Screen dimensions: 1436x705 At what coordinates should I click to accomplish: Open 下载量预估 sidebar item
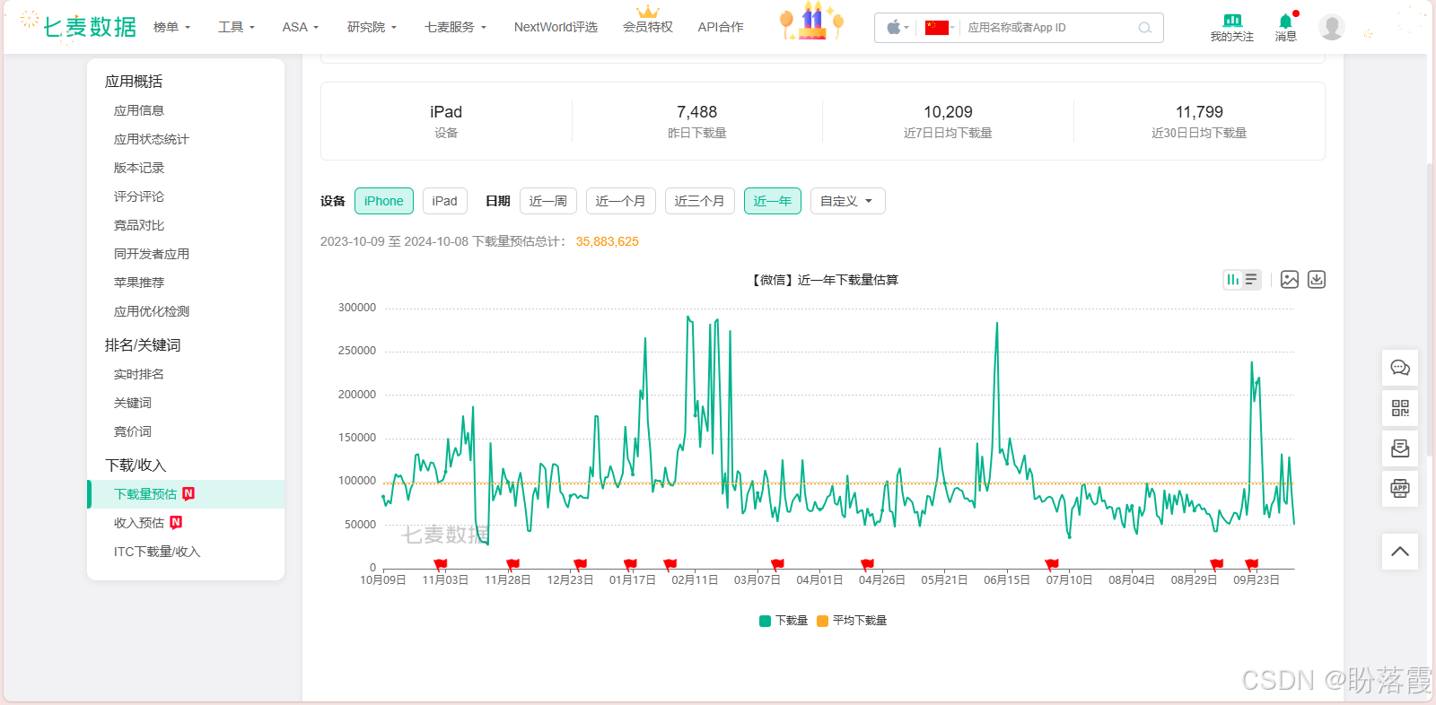186,494
